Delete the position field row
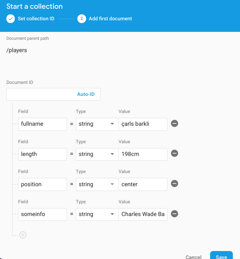 point(174,184)
